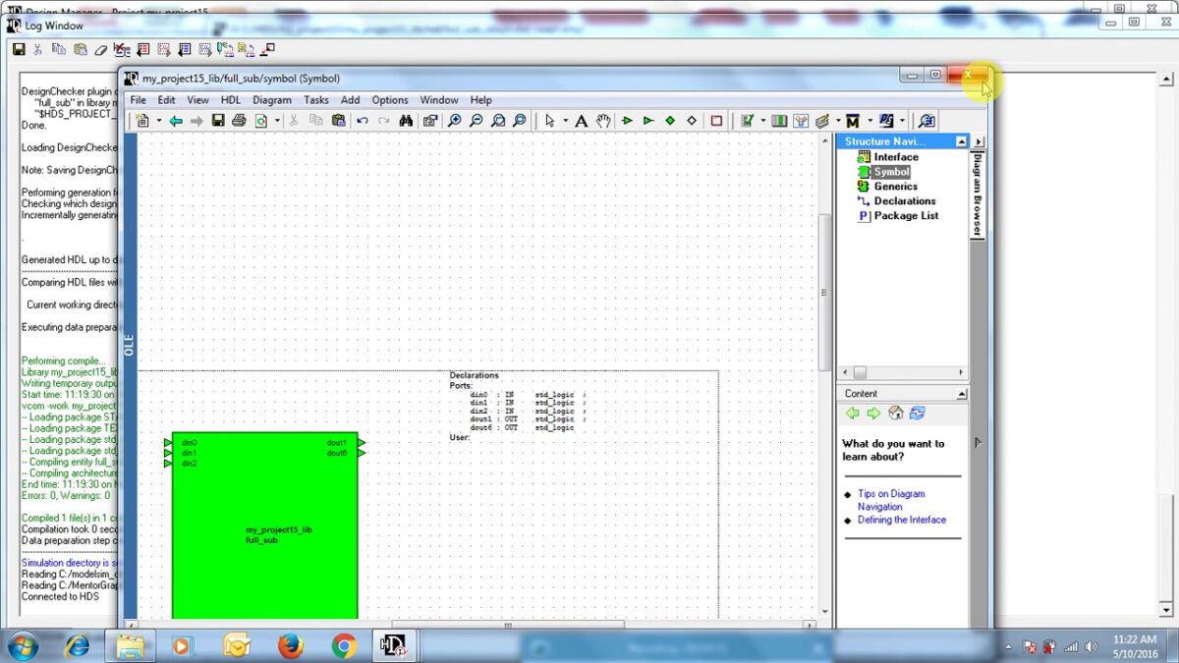Save the symbol using the floppy disk icon
This screenshot has width=1179, height=663.
tap(218, 121)
